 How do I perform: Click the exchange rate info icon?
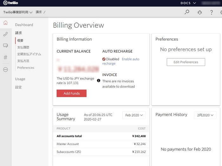pyautogui.click(x=99, y=81)
